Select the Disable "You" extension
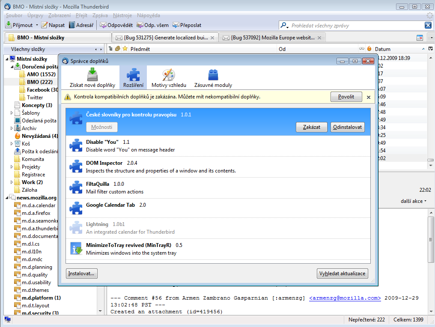 tap(218, 146)
